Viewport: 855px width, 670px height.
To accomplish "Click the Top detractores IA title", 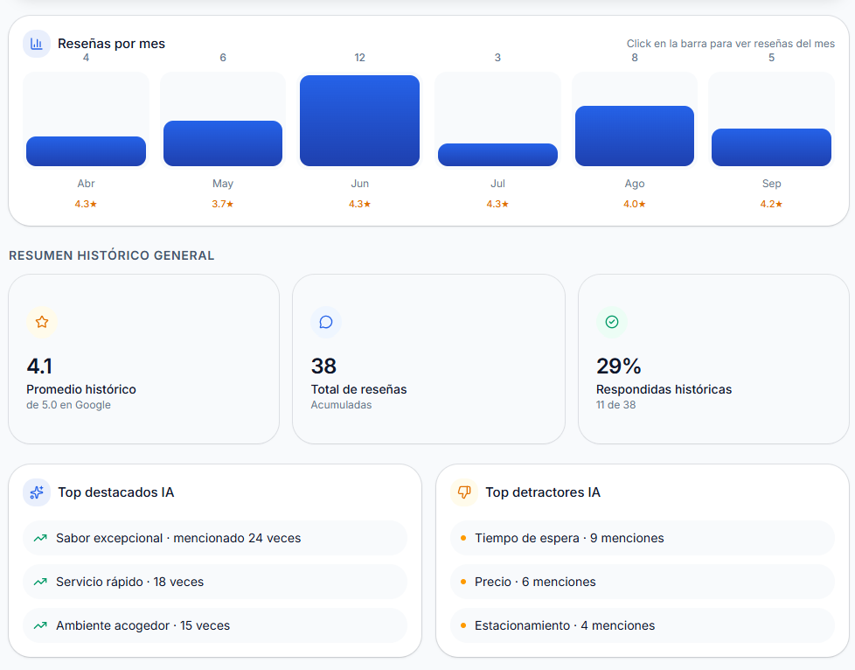I will (543, 492).
